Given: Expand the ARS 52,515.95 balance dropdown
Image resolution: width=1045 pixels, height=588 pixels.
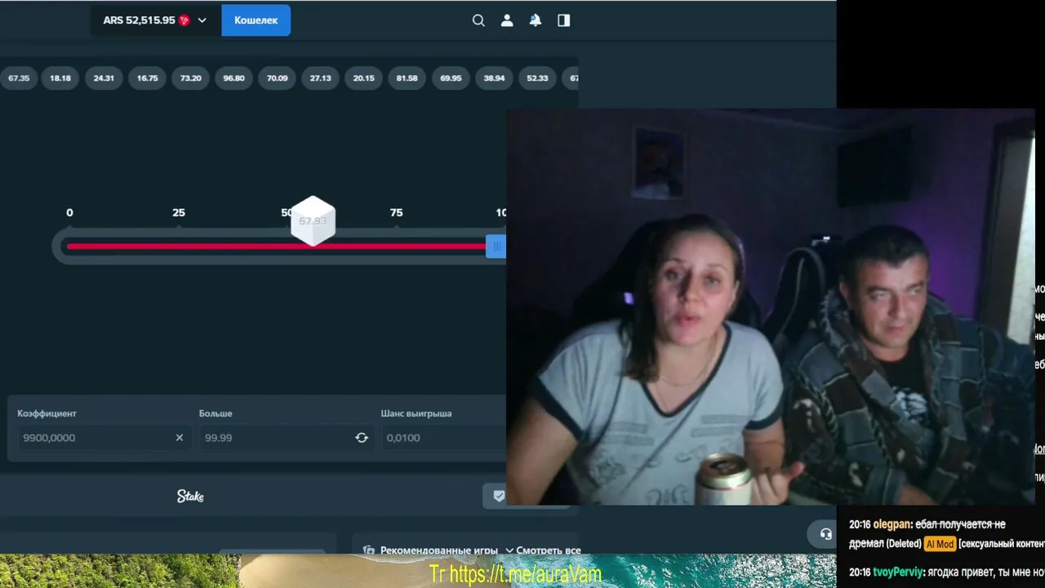Looking at the screenshot, I should coord(155,20).
